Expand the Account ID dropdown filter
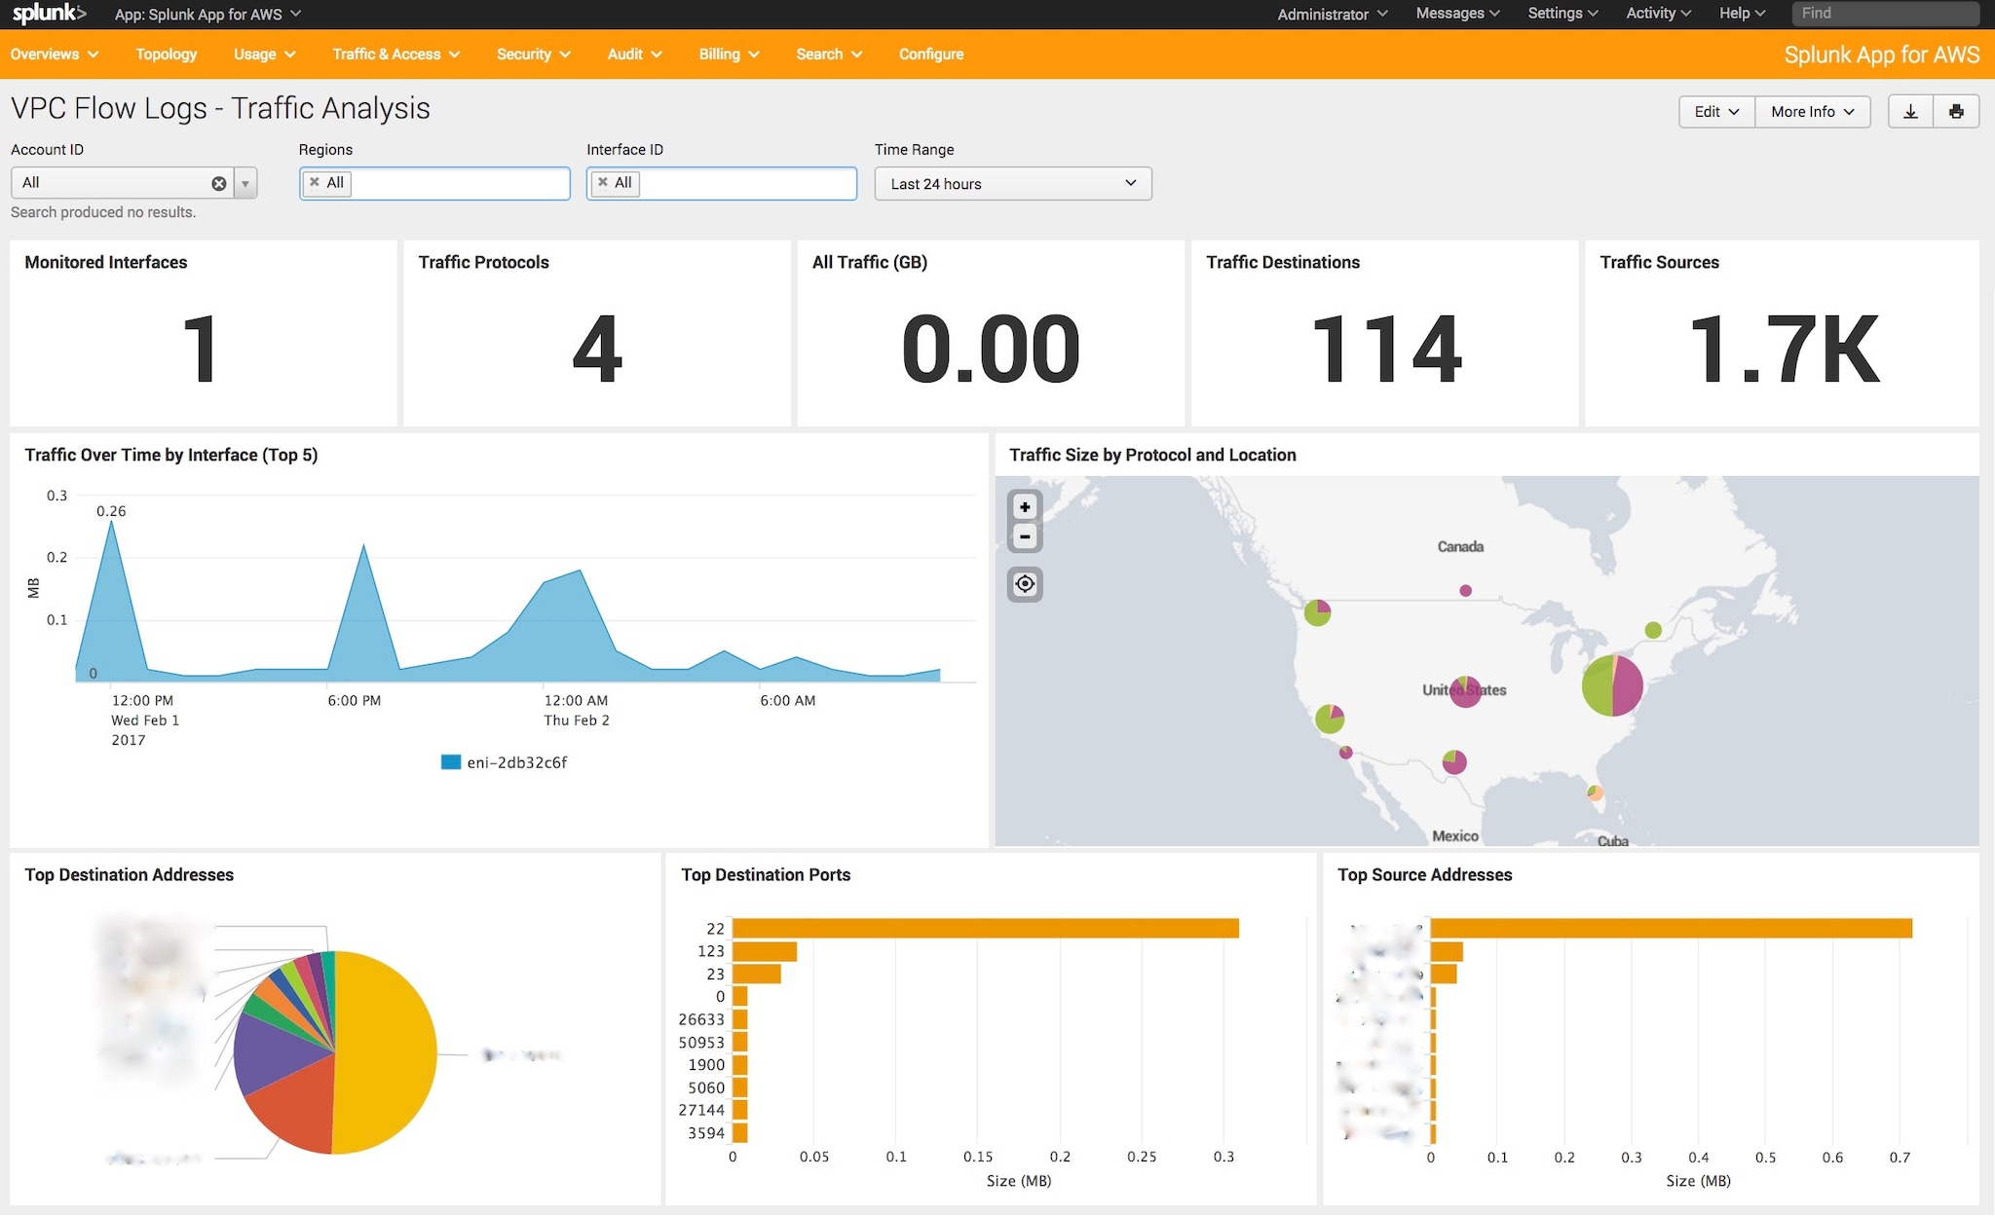Screen dimensions: 1995x1216 (246, 182)
